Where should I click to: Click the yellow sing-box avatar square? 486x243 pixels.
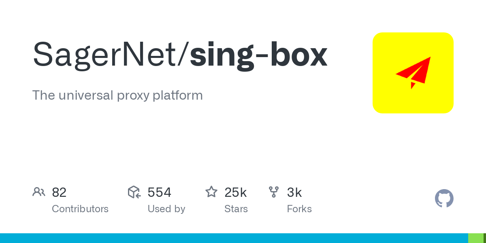(413, 73)
